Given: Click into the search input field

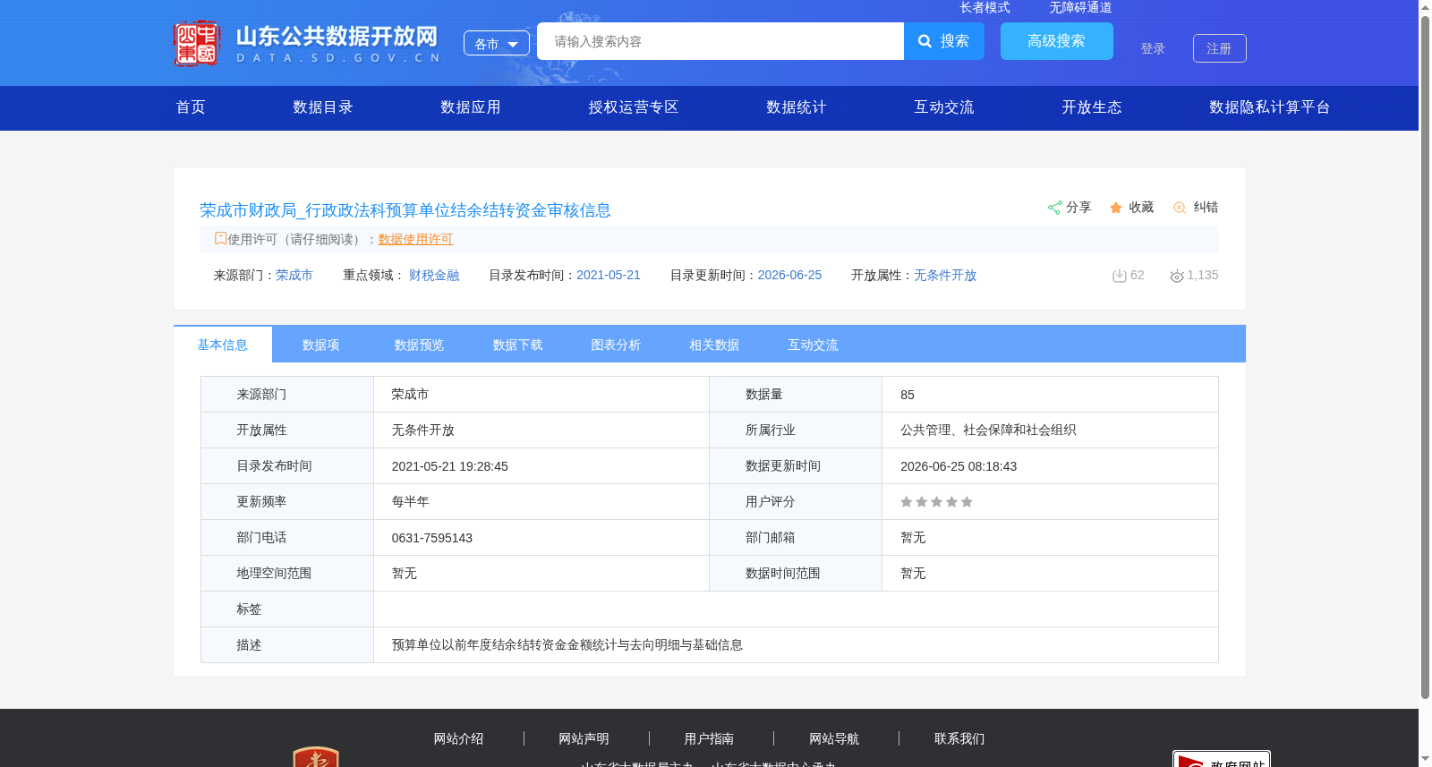Looking at the screenshot, I should point(720,41).
